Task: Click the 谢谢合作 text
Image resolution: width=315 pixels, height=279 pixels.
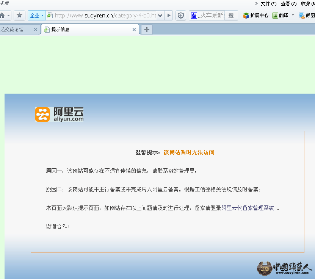Action: (58, 227)
